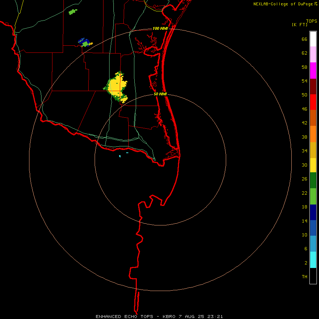Image resolution: width=319 pixels, height=319 pixels.
Task: Click the cyan legend swatch
Action: [313, 260]
